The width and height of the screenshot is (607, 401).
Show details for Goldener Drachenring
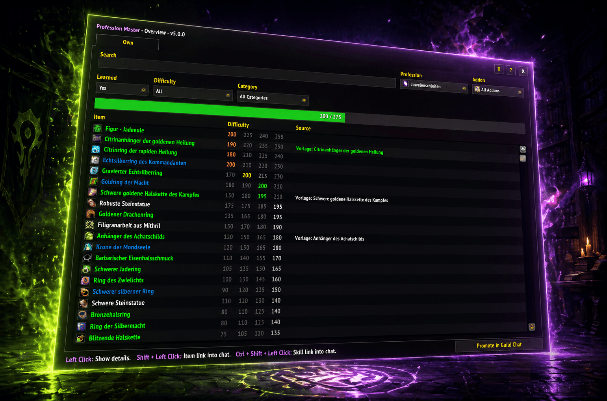[x=126, y=214]
